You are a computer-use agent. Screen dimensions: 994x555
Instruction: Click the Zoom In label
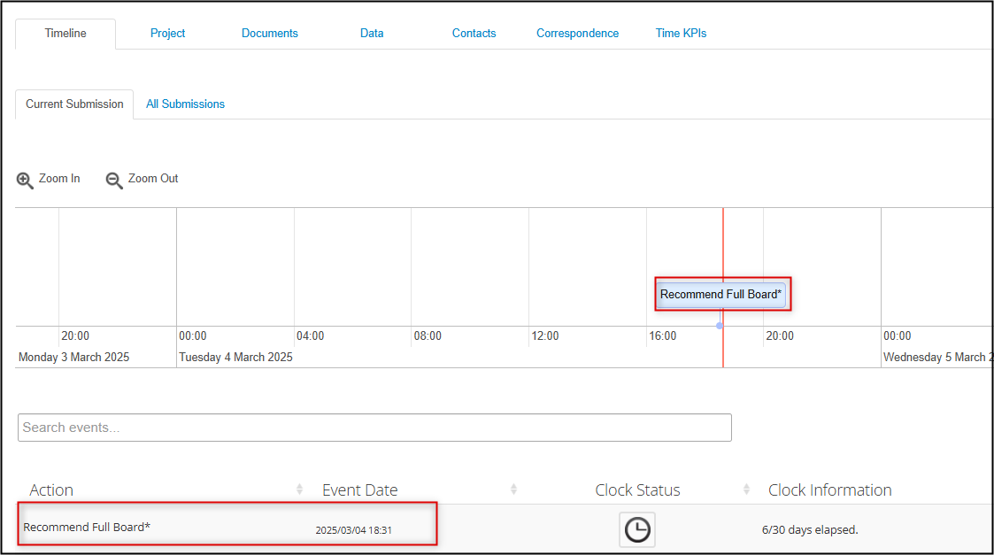[59, 178]
